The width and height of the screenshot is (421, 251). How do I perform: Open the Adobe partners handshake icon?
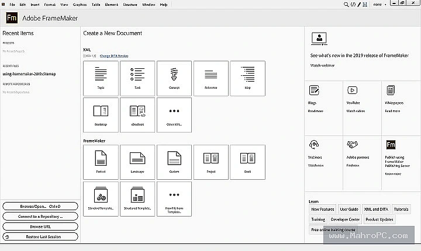point(352,145)
